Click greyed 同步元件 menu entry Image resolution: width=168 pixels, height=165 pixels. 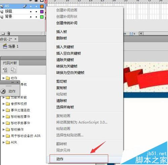pyautogui.click(x=63, y=150)
